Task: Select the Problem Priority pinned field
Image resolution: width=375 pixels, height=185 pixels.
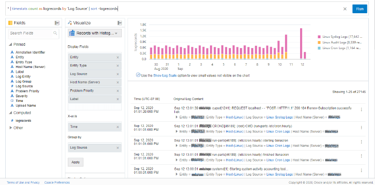Action: click(27, 91)
